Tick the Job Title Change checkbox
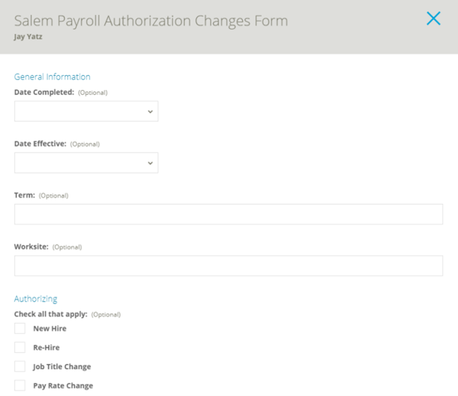This screenshot has height=396, width=458. tap(20, 367)
